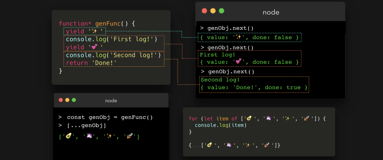Click the 'node' title of the bottom-left terminal
This screenshot has width=383, height=160.
[x=111, y=101]
